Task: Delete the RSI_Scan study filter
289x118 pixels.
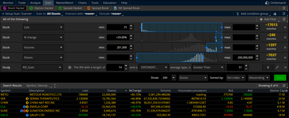Action: click(285, 67)
